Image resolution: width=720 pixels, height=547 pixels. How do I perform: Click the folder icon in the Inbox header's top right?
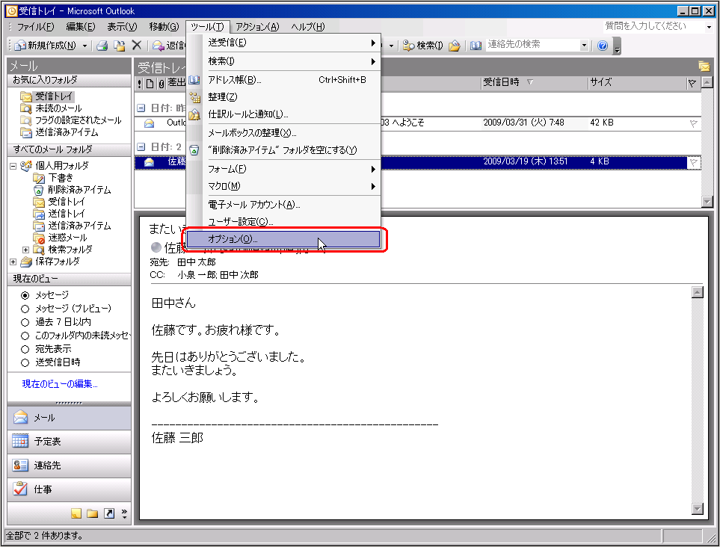704,67
